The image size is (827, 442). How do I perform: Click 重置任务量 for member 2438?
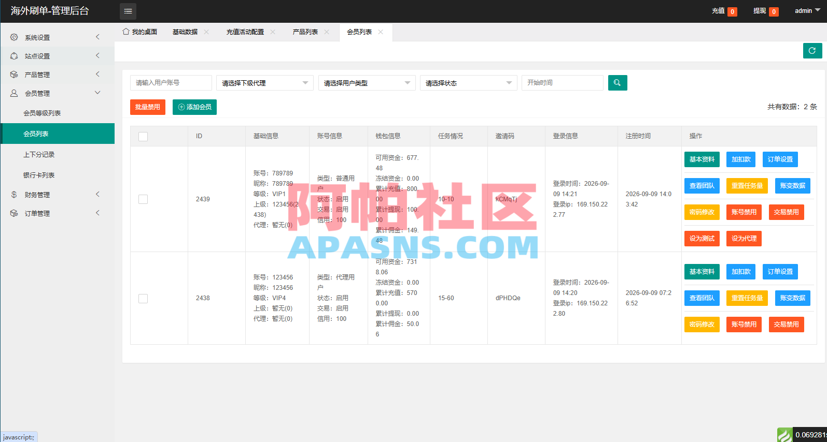click(x=747, y=298)
